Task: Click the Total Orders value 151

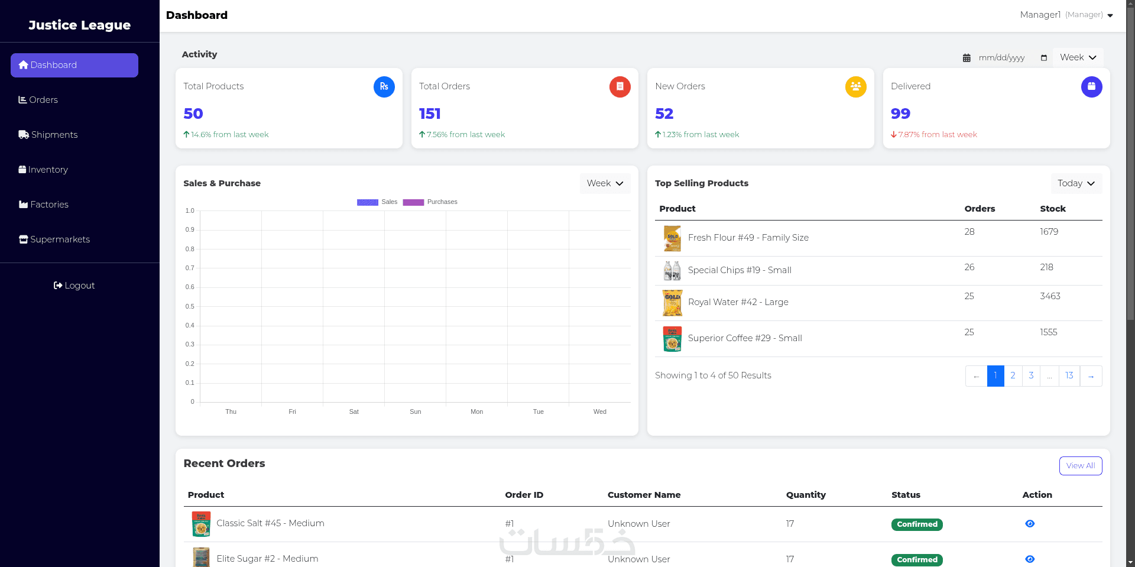Action: coord(430,114)
